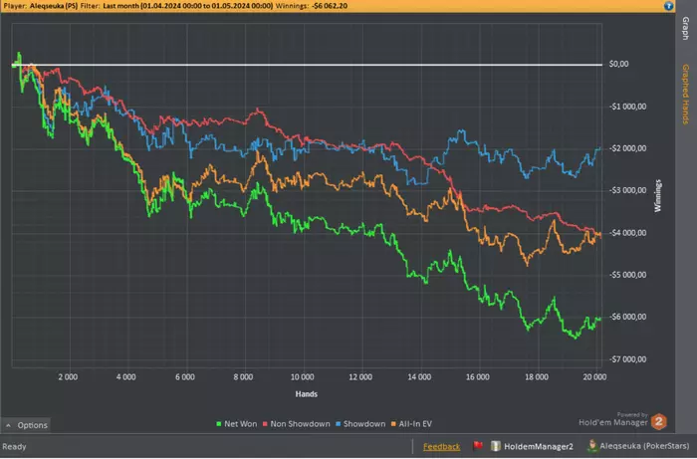
Task: Click the Player Aleqseuka (PS) header text
Action: click(x=41, y=6)
